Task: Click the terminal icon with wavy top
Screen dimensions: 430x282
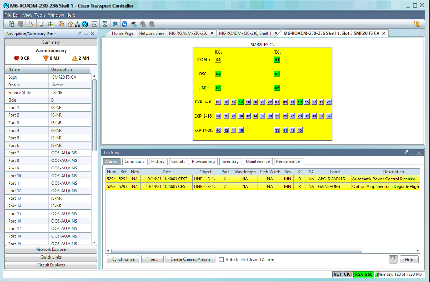Action: (x=105, y=24)
